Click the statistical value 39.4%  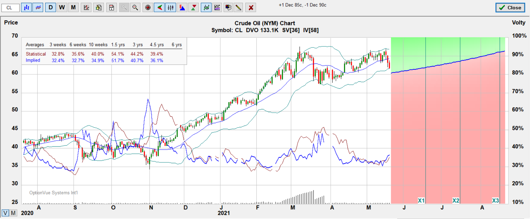(157, 54)
